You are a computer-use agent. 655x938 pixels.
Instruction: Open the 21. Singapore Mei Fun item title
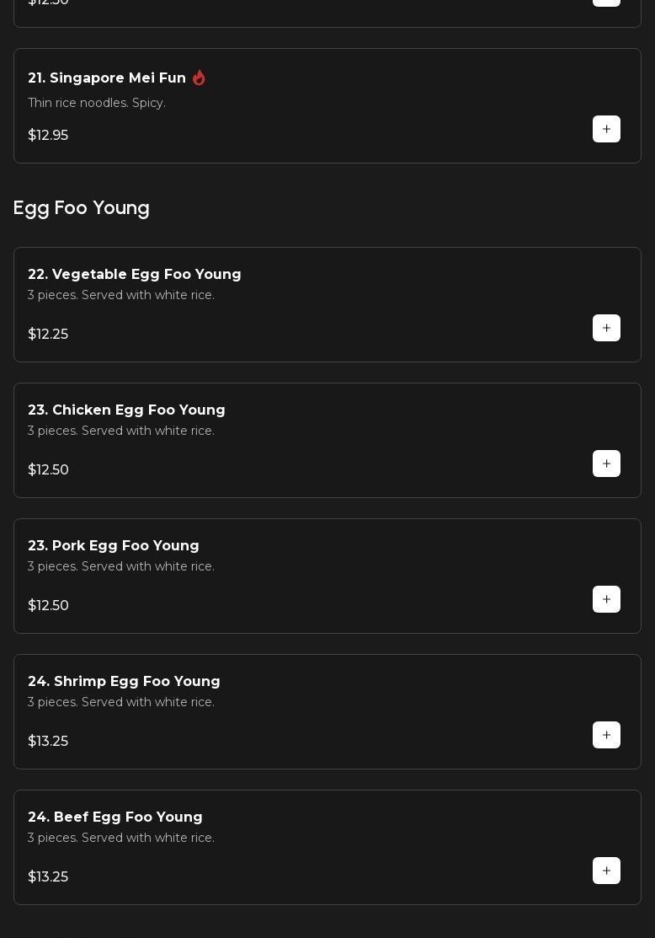pyautogui.click(x=107, y=78)
